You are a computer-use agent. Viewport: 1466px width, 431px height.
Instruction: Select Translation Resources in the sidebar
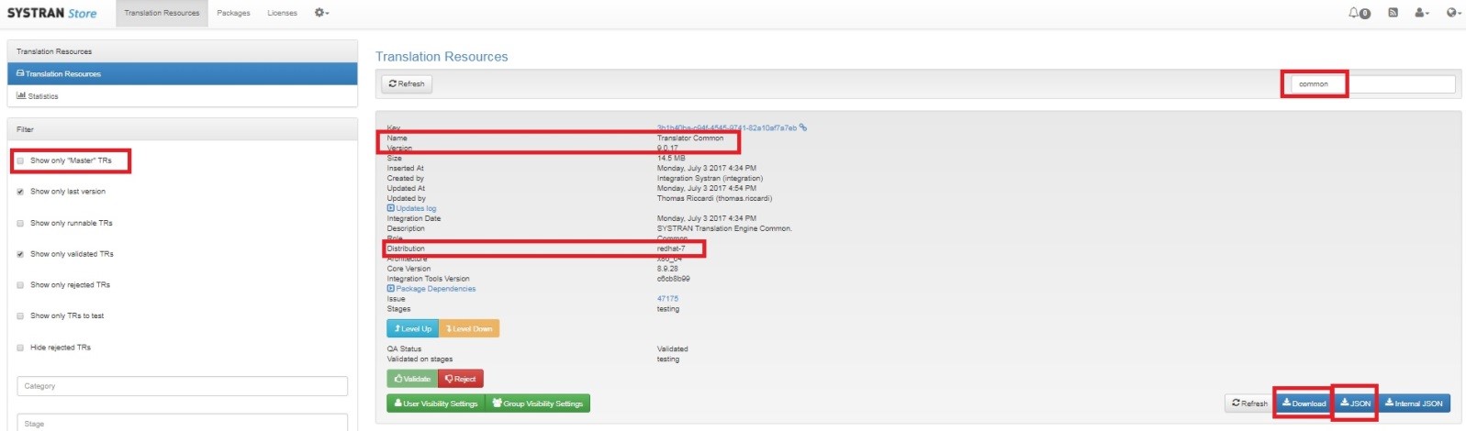182,73
